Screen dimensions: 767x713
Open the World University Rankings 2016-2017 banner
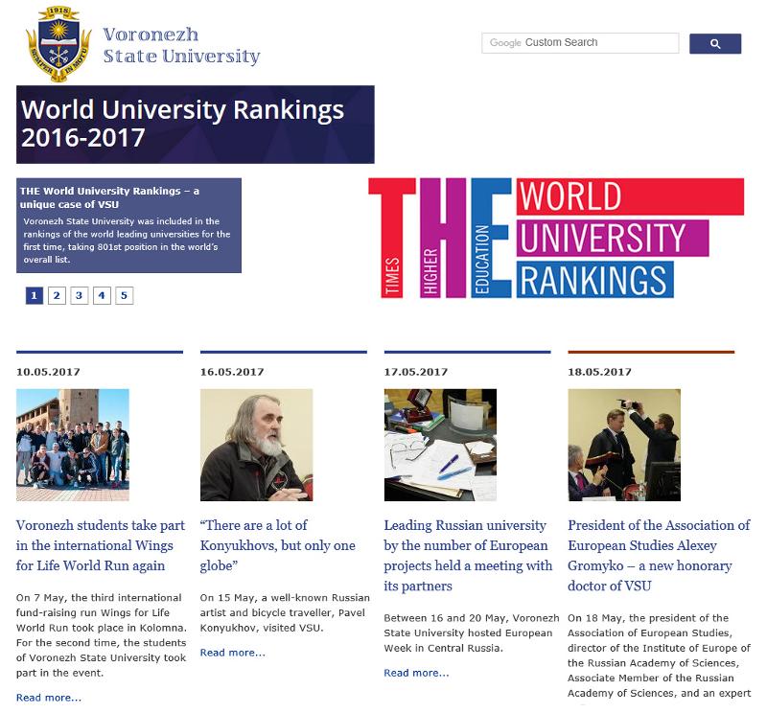click(x=195, y=125)
